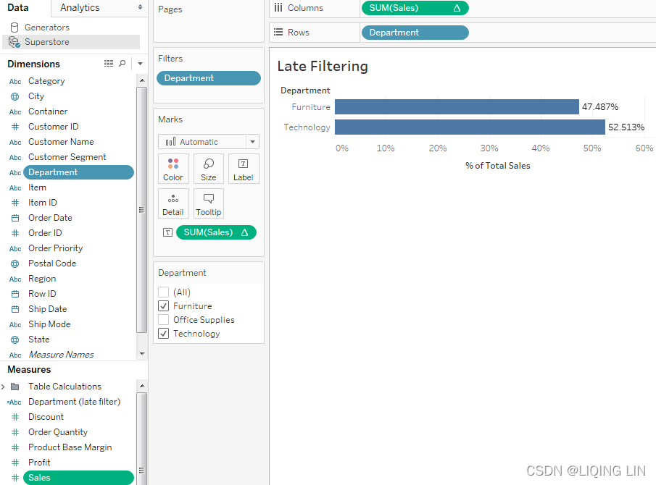Select the Product Base Margin measure

[x=70, y=447]
